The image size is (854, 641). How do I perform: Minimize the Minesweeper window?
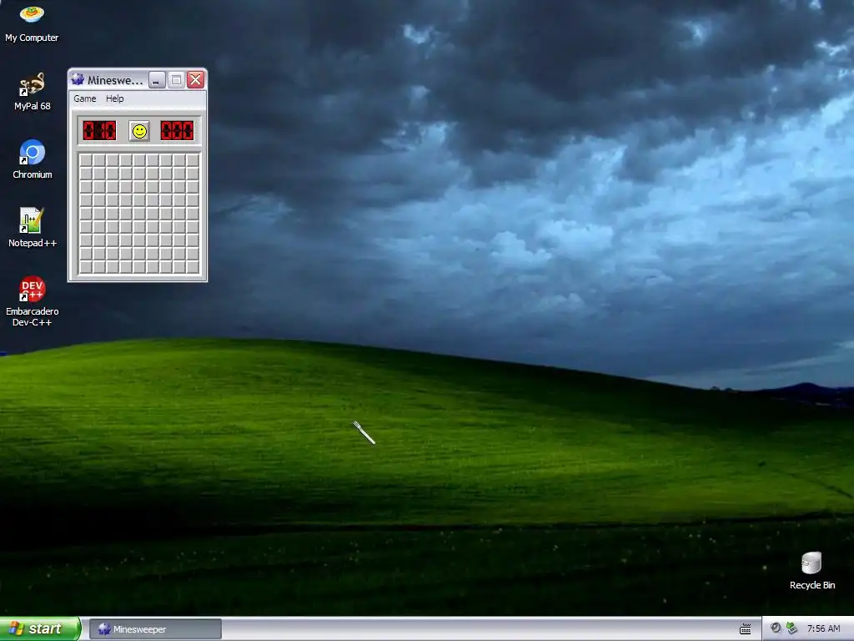(x=157, y=80)
